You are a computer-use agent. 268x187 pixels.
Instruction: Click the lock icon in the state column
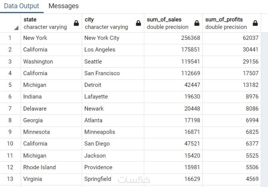(76, 23)
